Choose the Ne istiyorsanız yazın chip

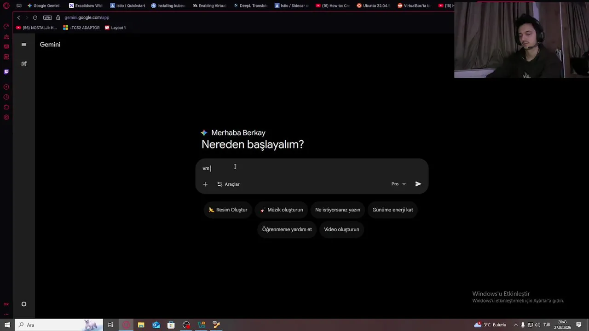338,210
